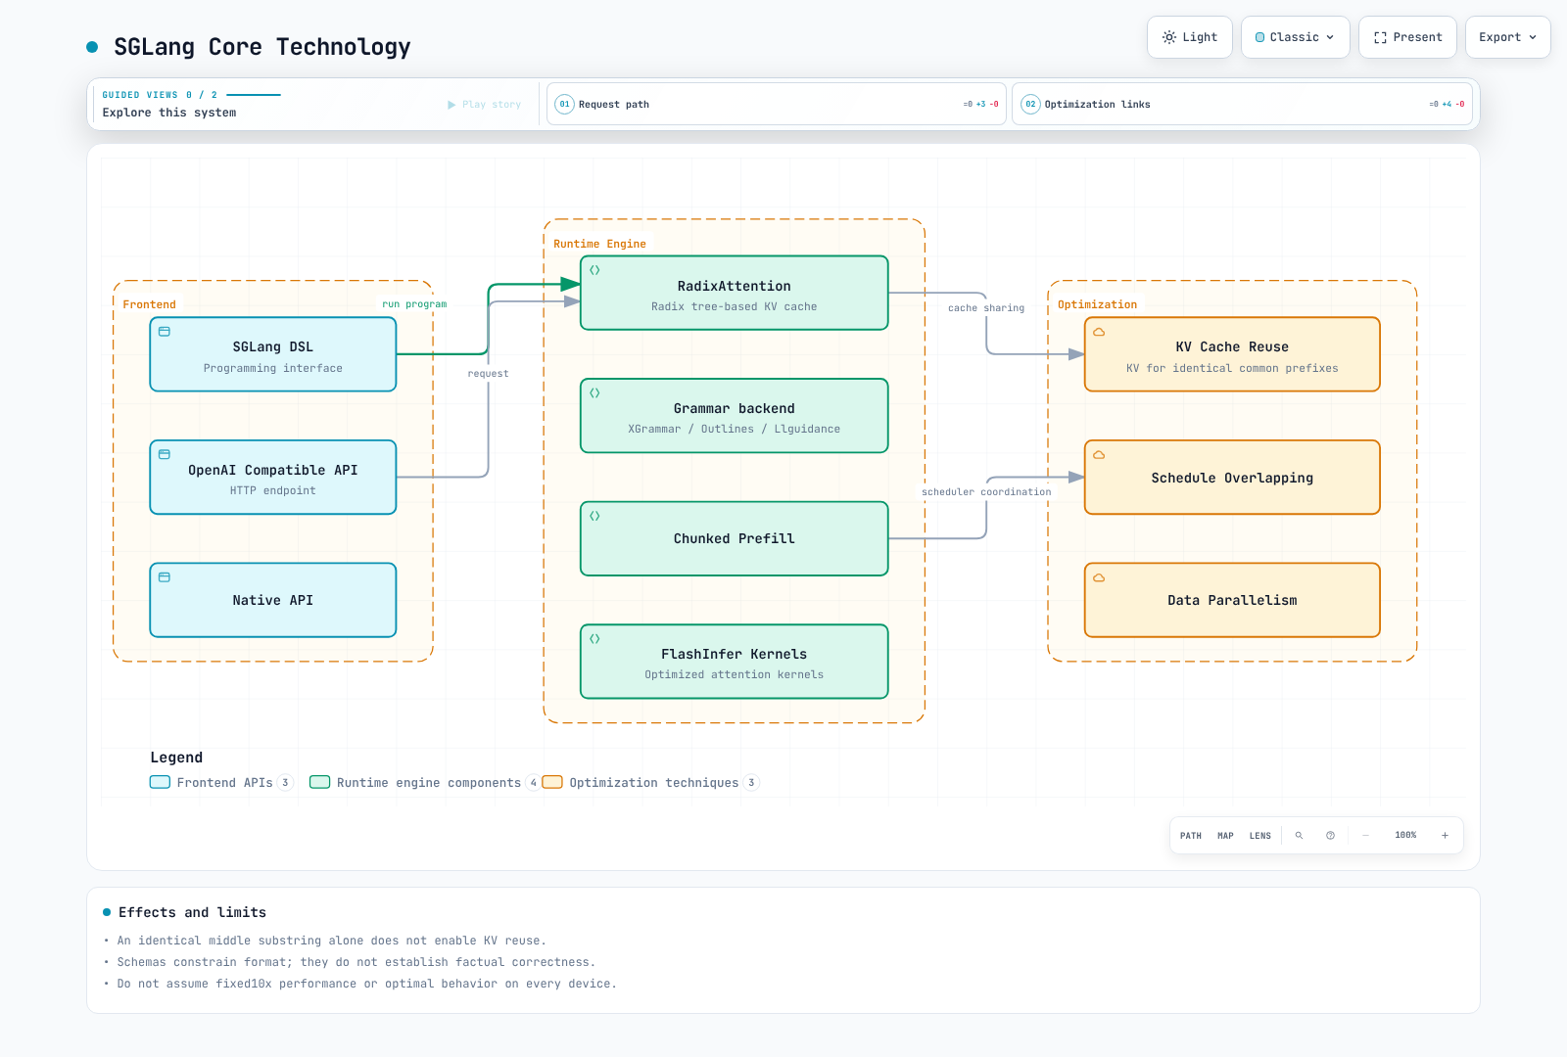Click the code icon on Grammar backend node

tap(594, 392)
